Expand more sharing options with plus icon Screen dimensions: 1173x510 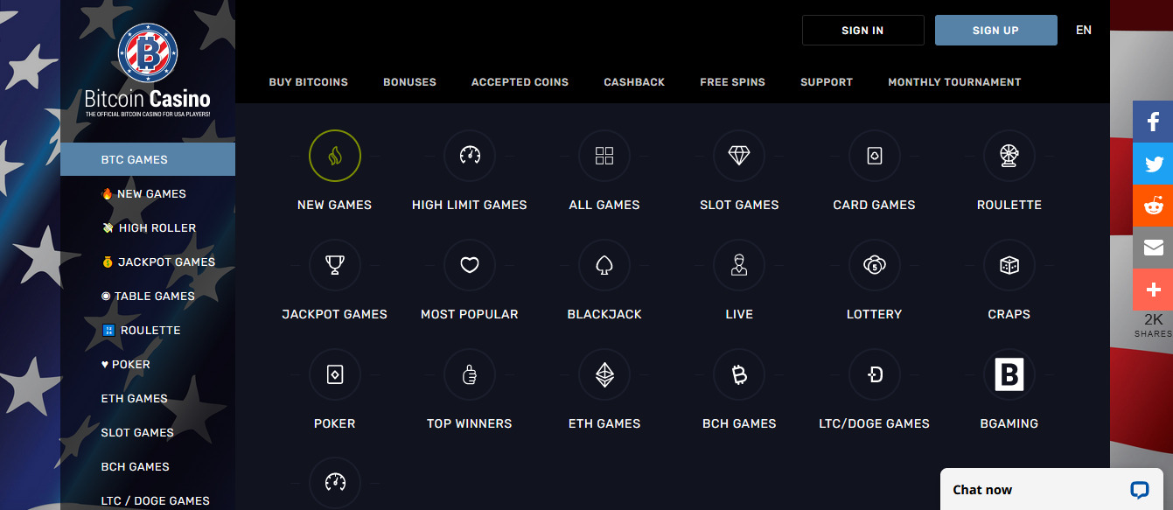(1153, 290)
